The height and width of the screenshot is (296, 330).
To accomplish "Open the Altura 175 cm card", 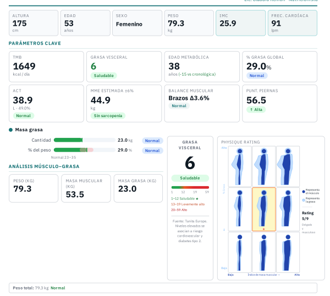I will click(34, 23).
